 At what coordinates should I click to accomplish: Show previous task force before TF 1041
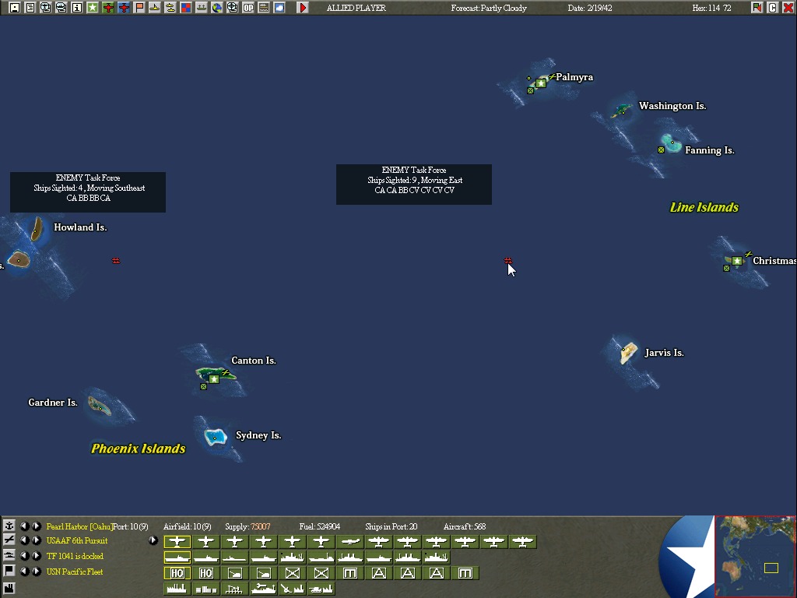click(x=24, y=555)
